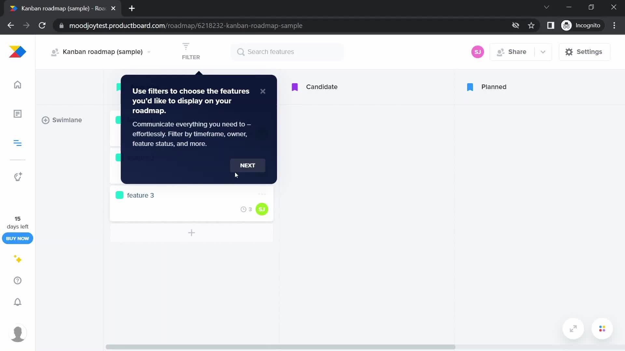The image size is (625, 351).
Task: Click the third-party cookies blocked eye icon
Action: [x=515, y=25]
